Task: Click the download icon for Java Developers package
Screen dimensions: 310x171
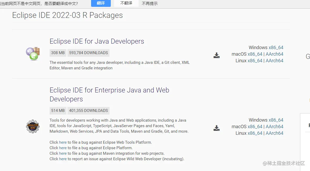Action: pos(217,55)
